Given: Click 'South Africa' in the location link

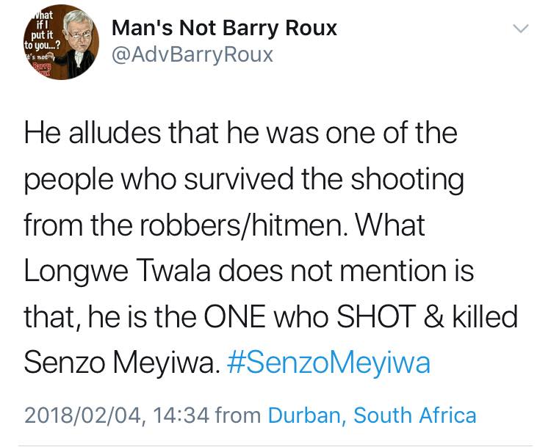Looking at the screenshot, I should [x=414, y=415].
